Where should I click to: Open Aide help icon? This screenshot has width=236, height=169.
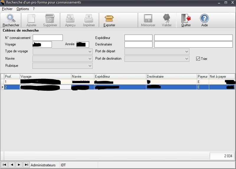204,19
